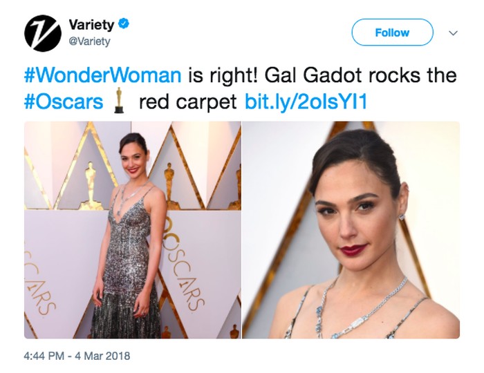Open the Variety display name link

pyautogui.click(x=91, y=25)
